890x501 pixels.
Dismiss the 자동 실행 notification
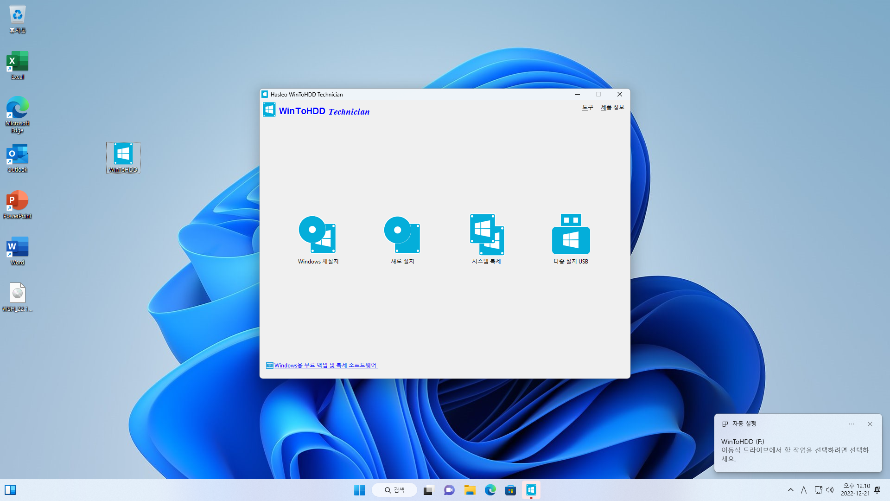[x=870, y=424]
